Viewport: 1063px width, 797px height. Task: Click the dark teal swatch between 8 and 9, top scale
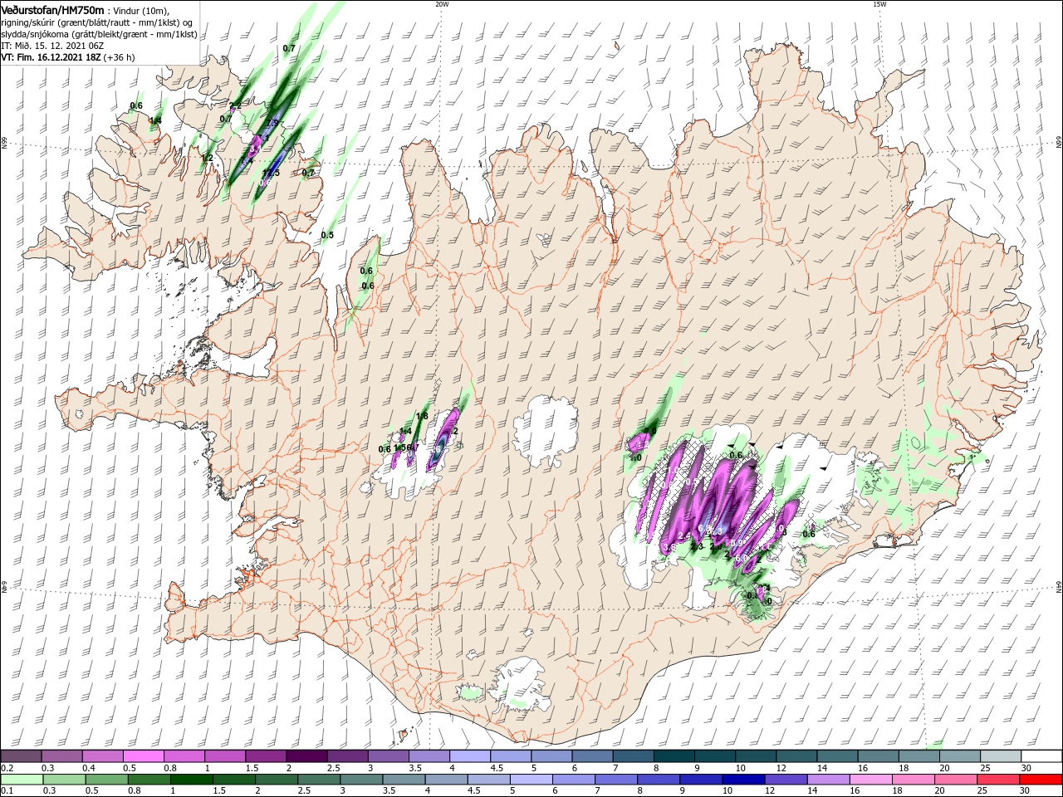[674, 755]
